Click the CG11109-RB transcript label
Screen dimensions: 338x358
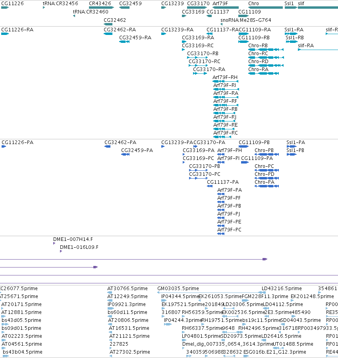point(254,37)
